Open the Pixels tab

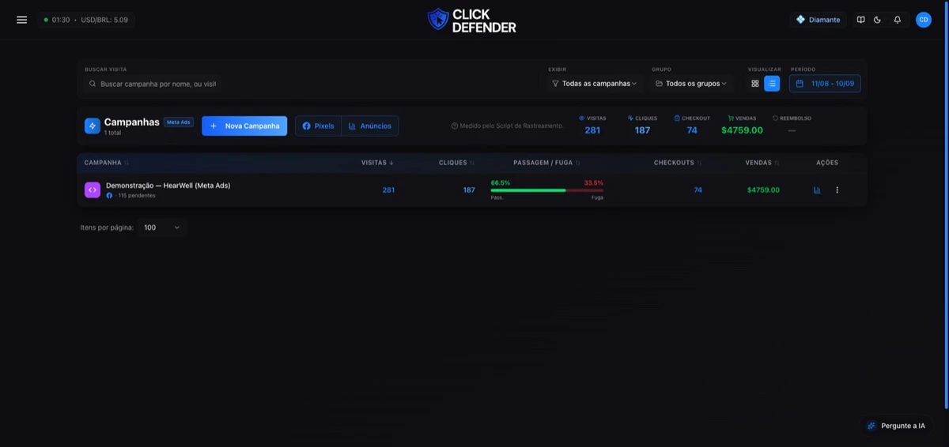click(319, 126)
